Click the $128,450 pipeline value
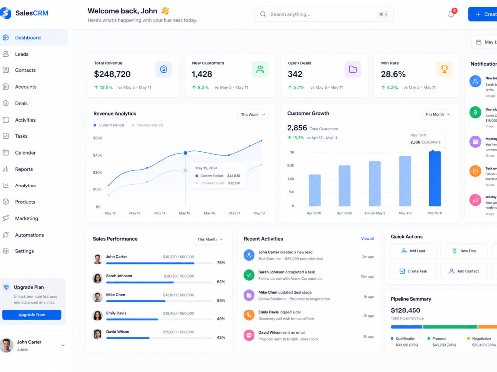Viewport: 497px width, 372px height. tap(406, 310)
